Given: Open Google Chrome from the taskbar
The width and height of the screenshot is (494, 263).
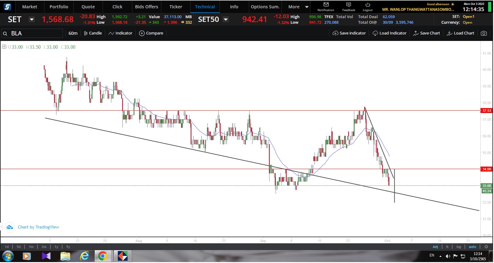Looking at the screenshot, I should (102, 256).
